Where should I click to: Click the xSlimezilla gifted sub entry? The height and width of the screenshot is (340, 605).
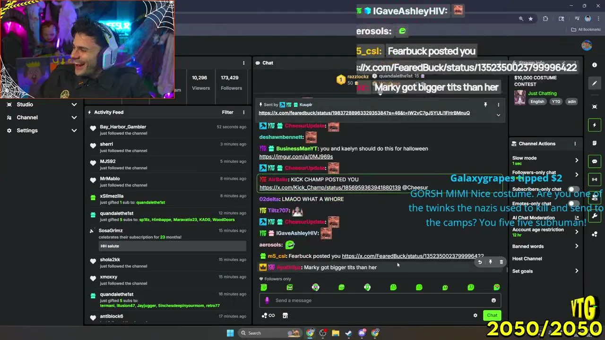[167, 199]
